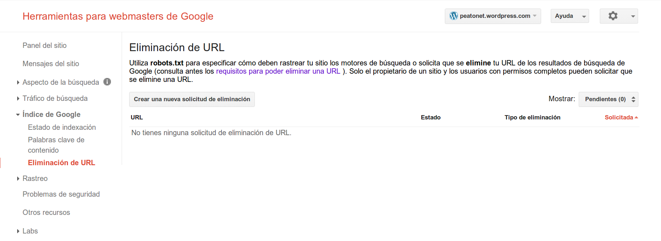Click the Eliminación de URL page heading
The height and width of the screenshot is (241, 661).
click(177, 48)
